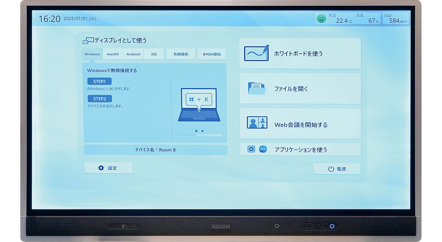The width and height of the screenshot is (442, 242).
Task: Launch the Zoom app icon
Action: click(x=263, y=149)
